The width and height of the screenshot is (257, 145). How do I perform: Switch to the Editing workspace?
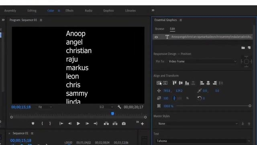click(x=32, y=11)
